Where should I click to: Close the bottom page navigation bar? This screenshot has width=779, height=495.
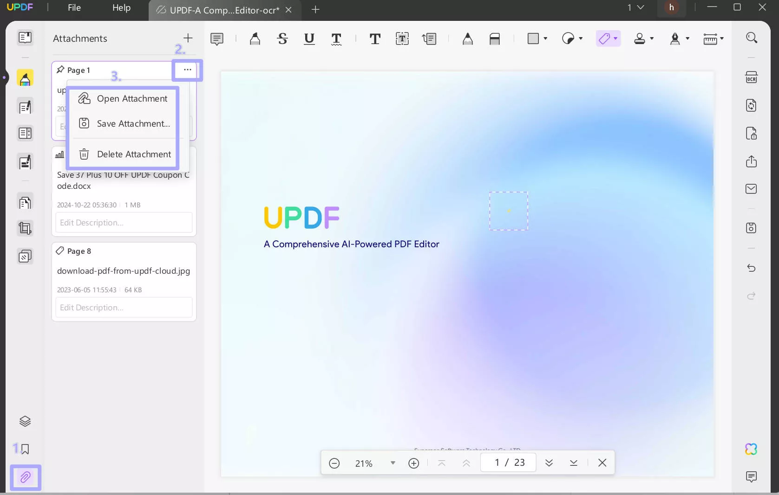(x=602, y=463)
